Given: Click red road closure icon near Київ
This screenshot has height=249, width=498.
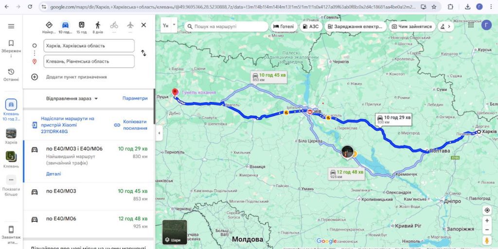Looking at the screenshot, I should [x=310, y=111].
